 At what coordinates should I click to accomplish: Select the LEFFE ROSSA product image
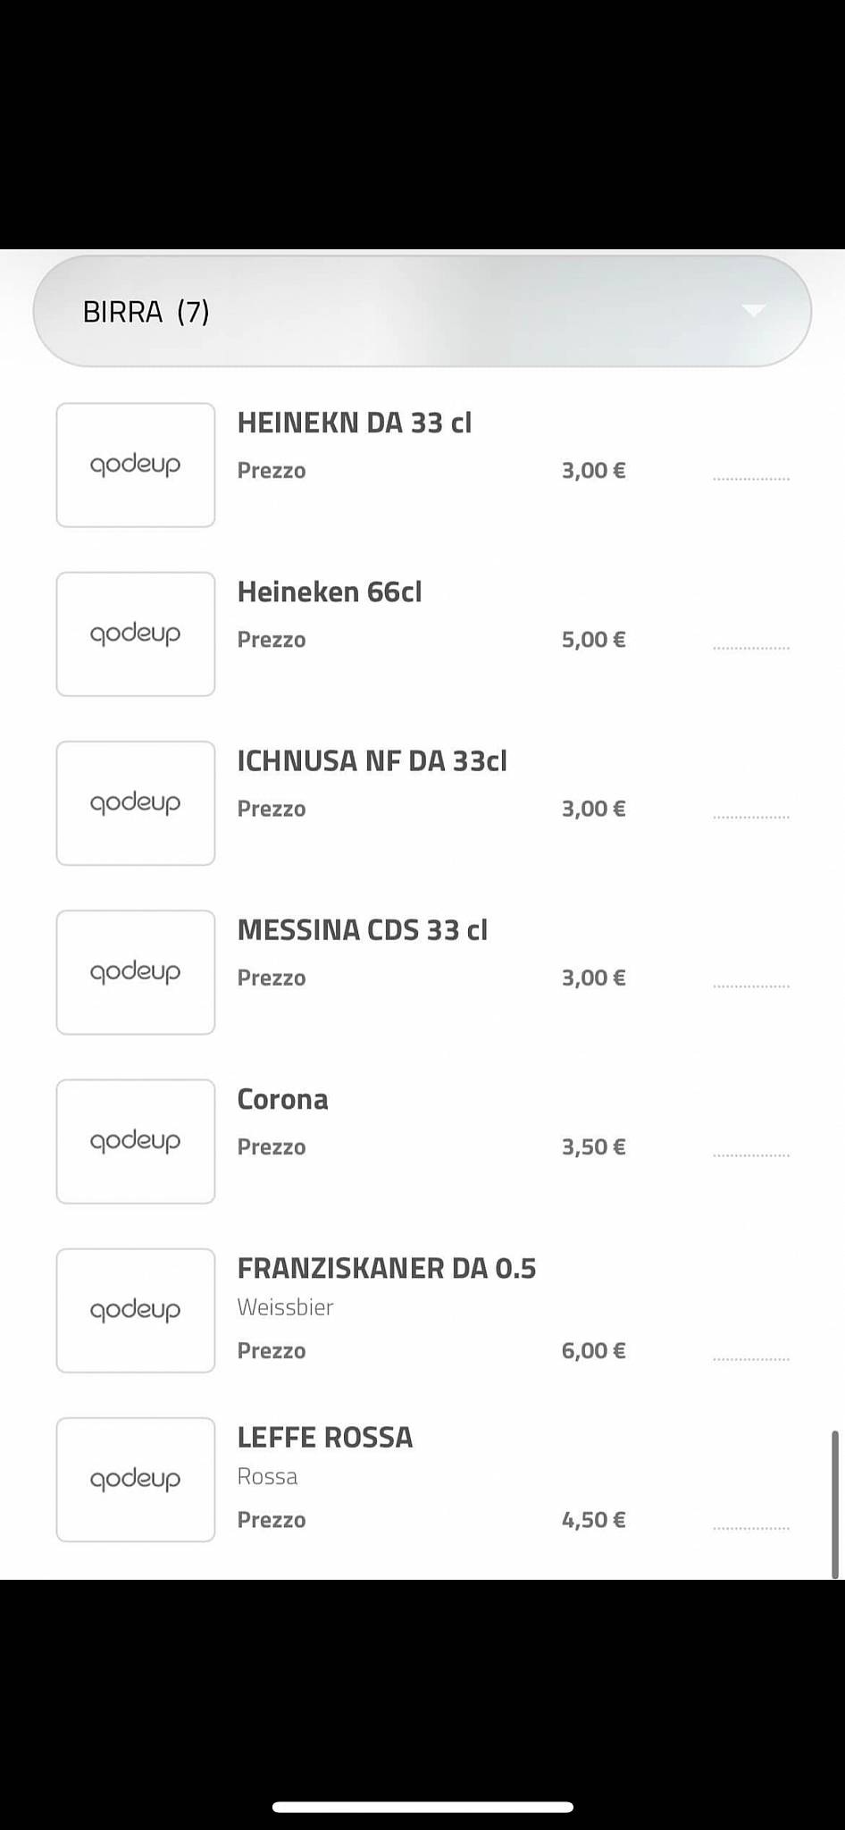tap(136, 1479)
